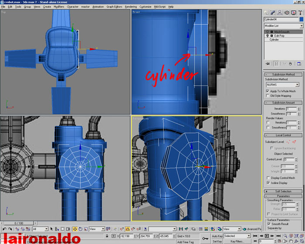Open the Rendering menu

[x=131, y=7]
